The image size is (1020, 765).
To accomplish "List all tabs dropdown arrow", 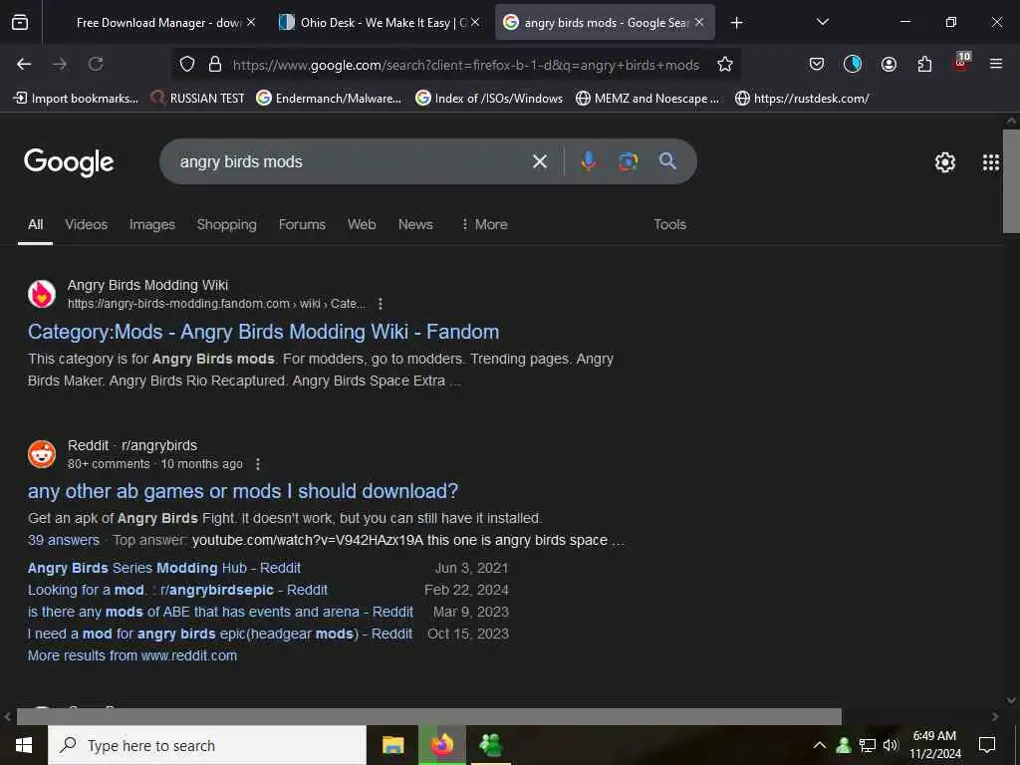I will click(x=822, y=22).
